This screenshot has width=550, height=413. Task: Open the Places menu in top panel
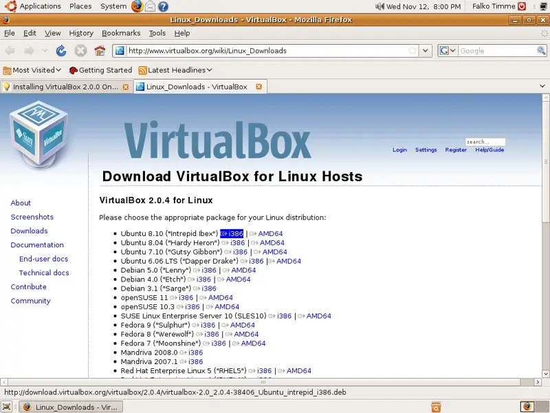coord(80,6)
